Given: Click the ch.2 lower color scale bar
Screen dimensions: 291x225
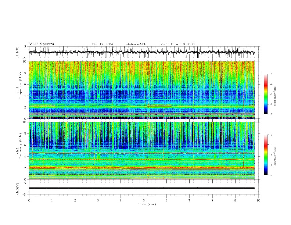Looking at the screenshot, I should tap(266, 155).
